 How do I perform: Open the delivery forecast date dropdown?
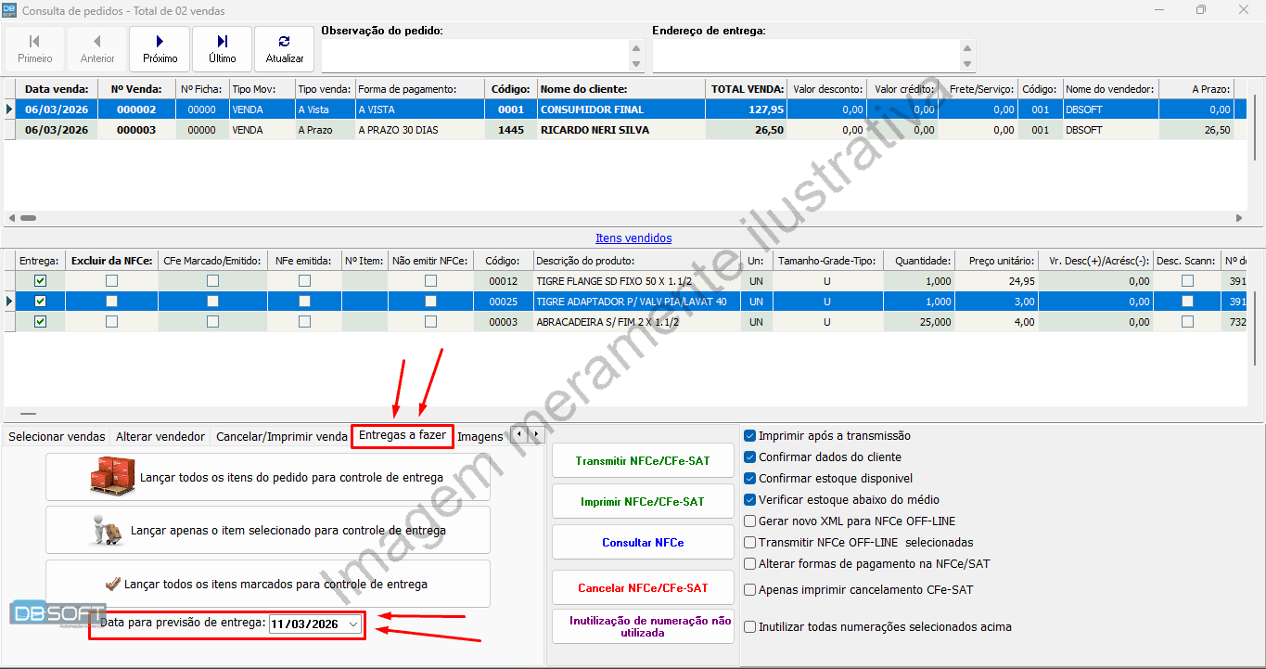pyautogui.click(x=352, y=624)
